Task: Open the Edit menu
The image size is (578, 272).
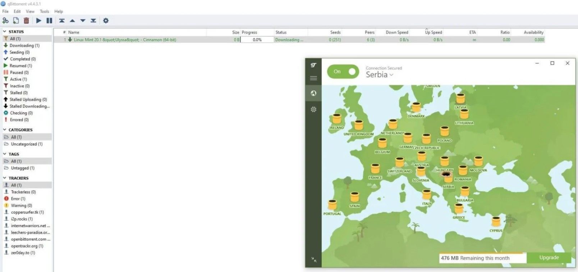Action: point(17,11)
